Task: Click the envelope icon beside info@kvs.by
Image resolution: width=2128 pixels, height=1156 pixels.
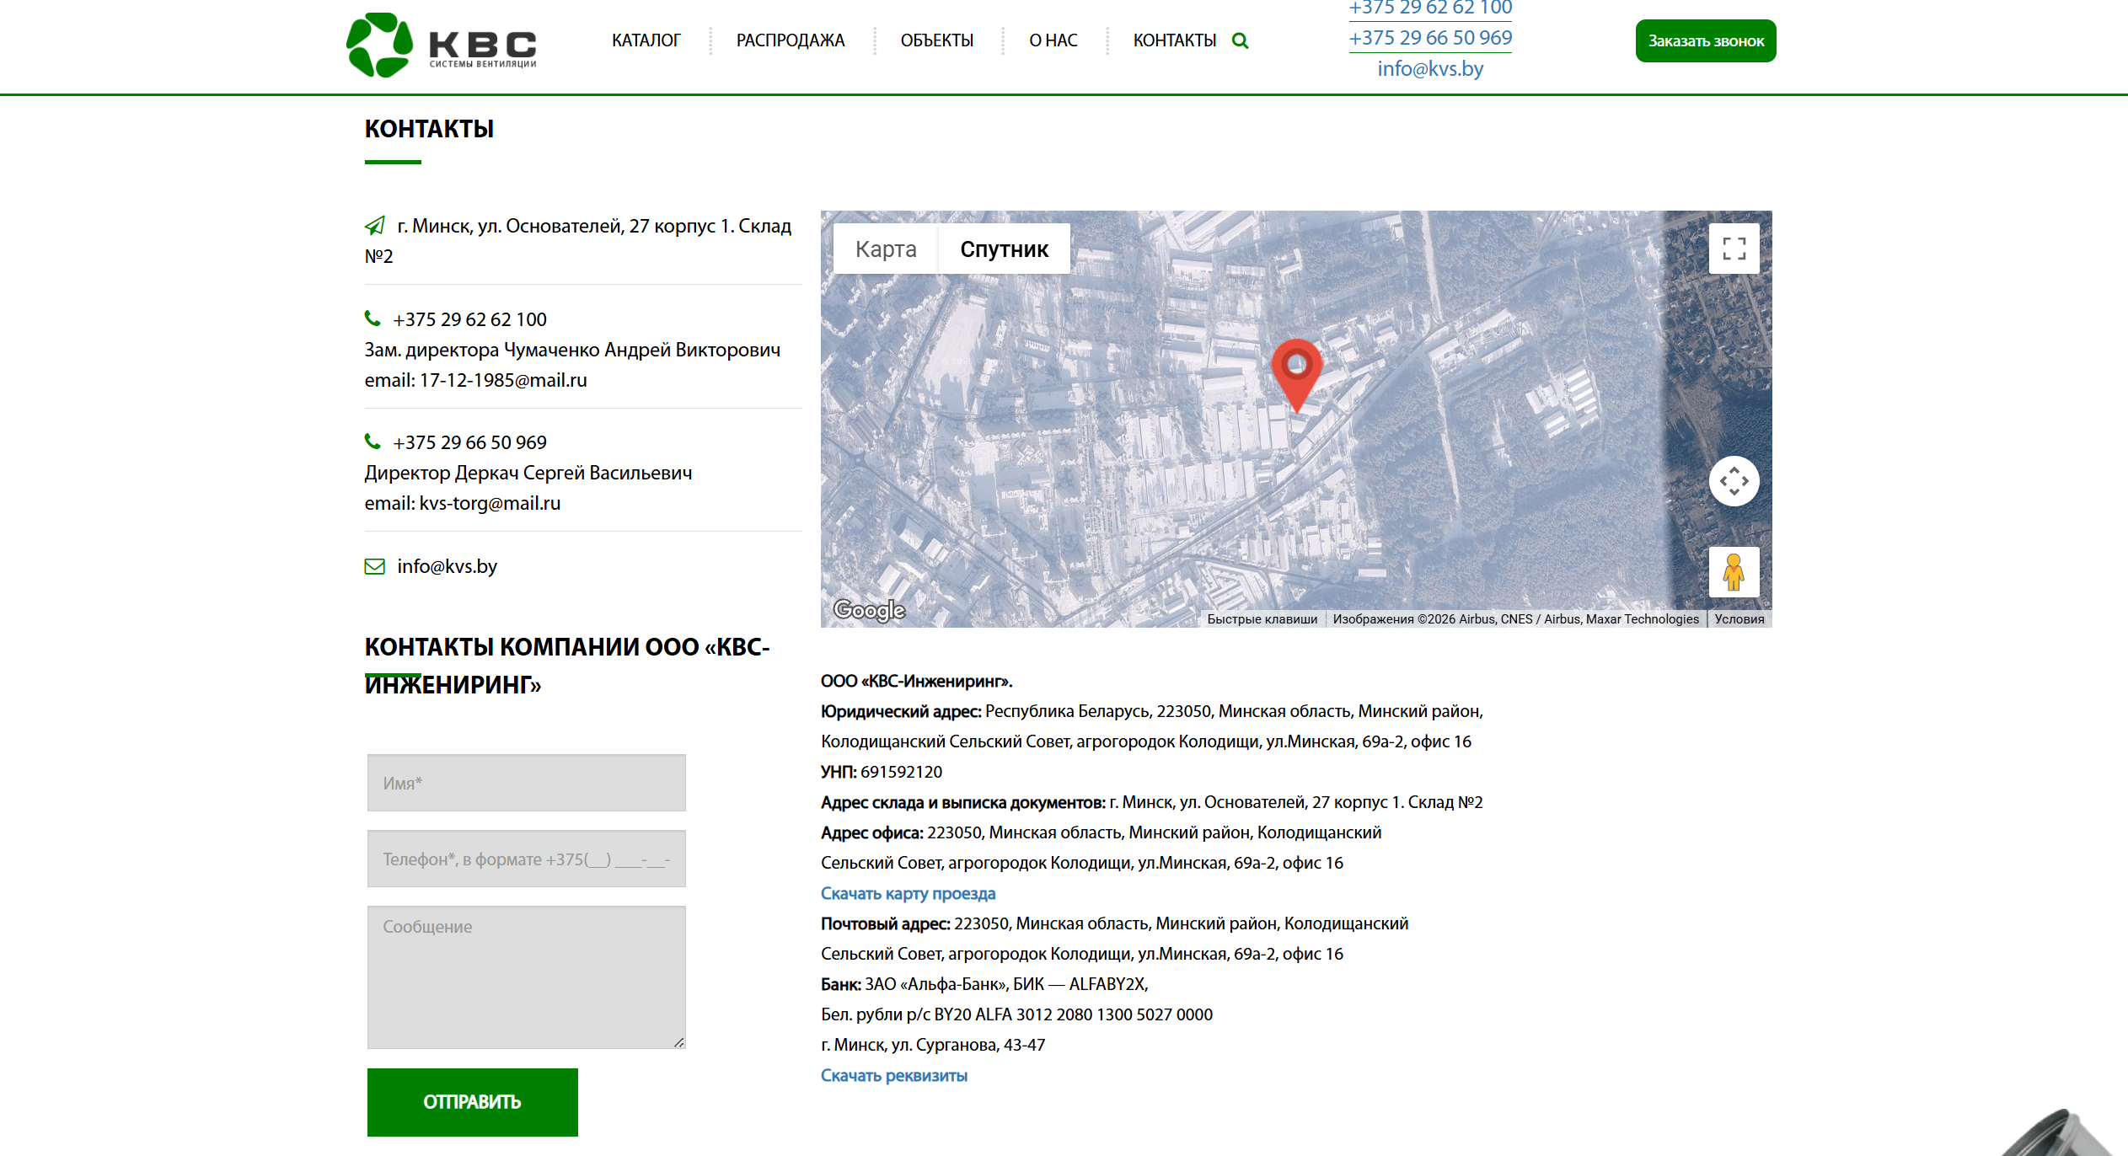Action: (375, 566)
